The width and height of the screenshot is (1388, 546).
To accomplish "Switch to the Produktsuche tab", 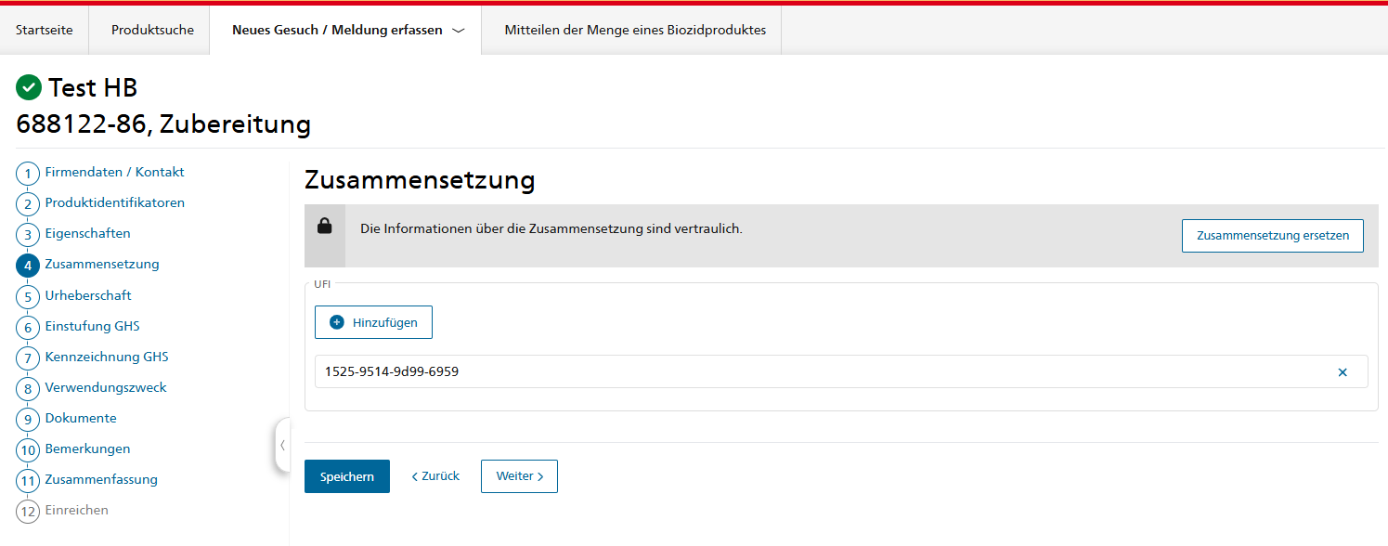I will point(152,30).
